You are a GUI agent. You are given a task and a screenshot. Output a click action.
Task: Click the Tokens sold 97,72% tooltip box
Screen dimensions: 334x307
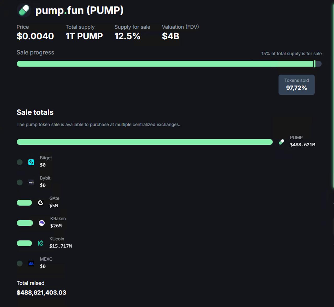coord(296,85)
